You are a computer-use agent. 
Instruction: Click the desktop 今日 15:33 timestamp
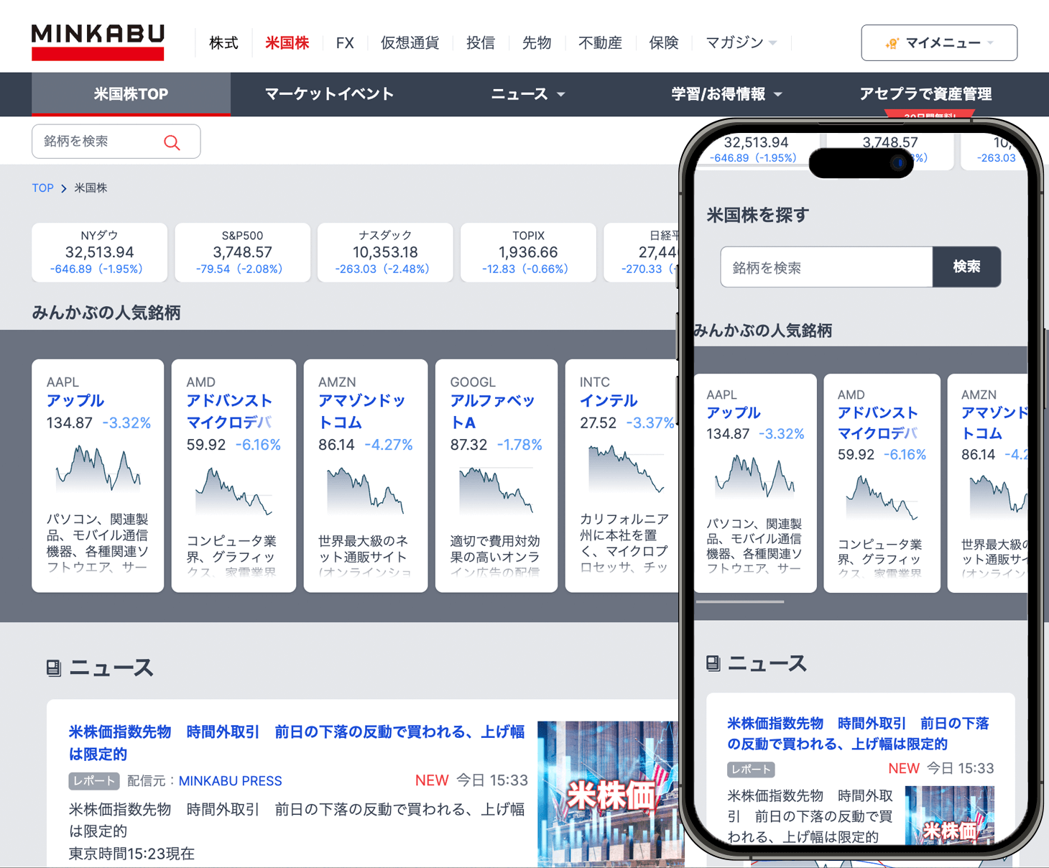point(492,780)
